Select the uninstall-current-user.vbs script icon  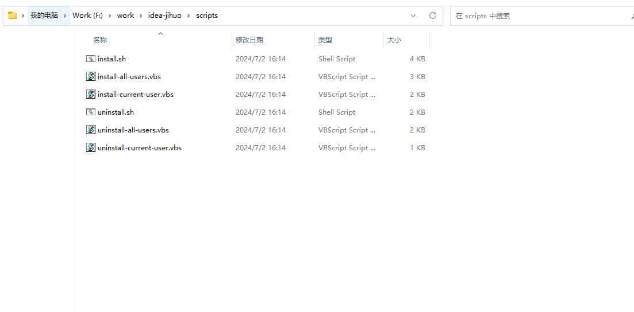91,147
